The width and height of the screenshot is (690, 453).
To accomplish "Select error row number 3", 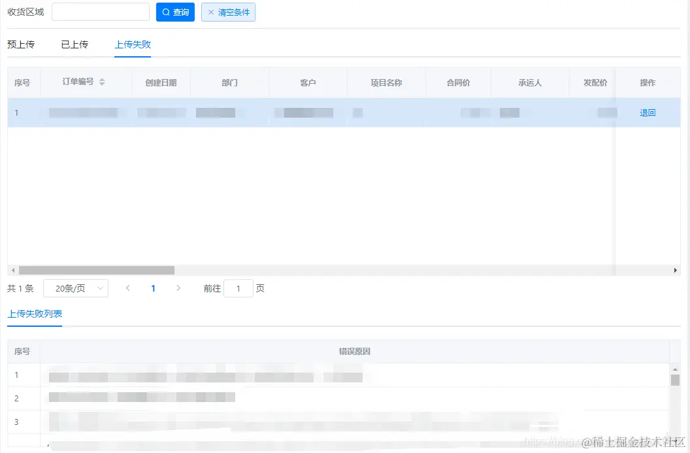I will [338, 422].
